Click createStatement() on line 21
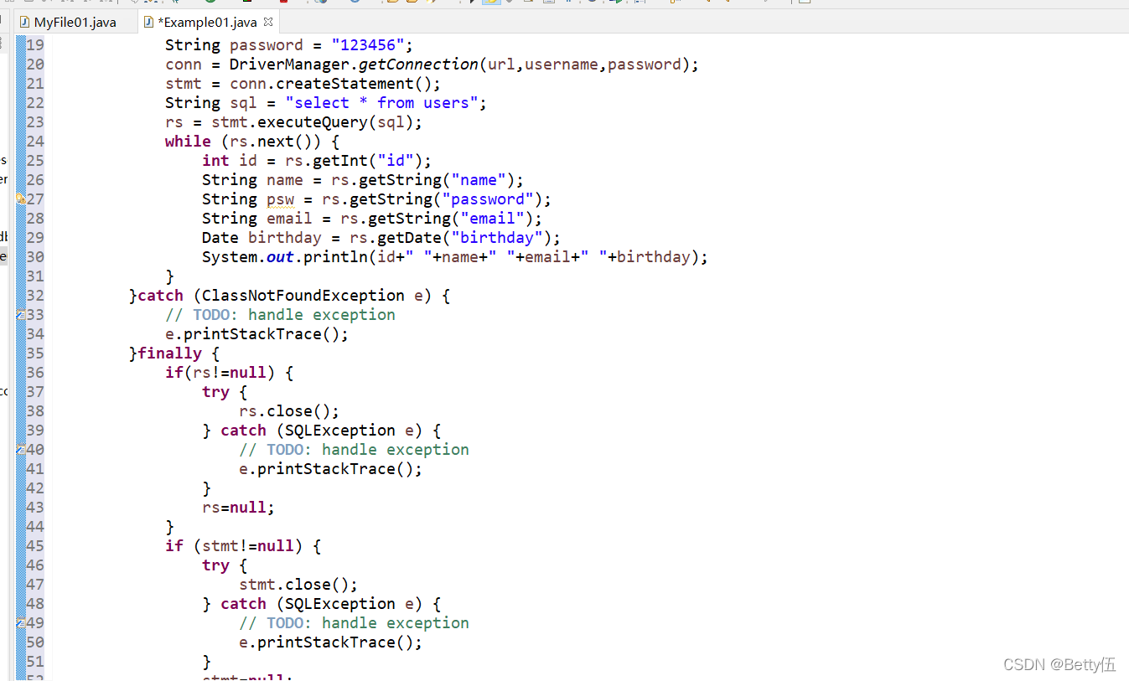Viewport: 1129px width, 681px height. coord(353,84)
